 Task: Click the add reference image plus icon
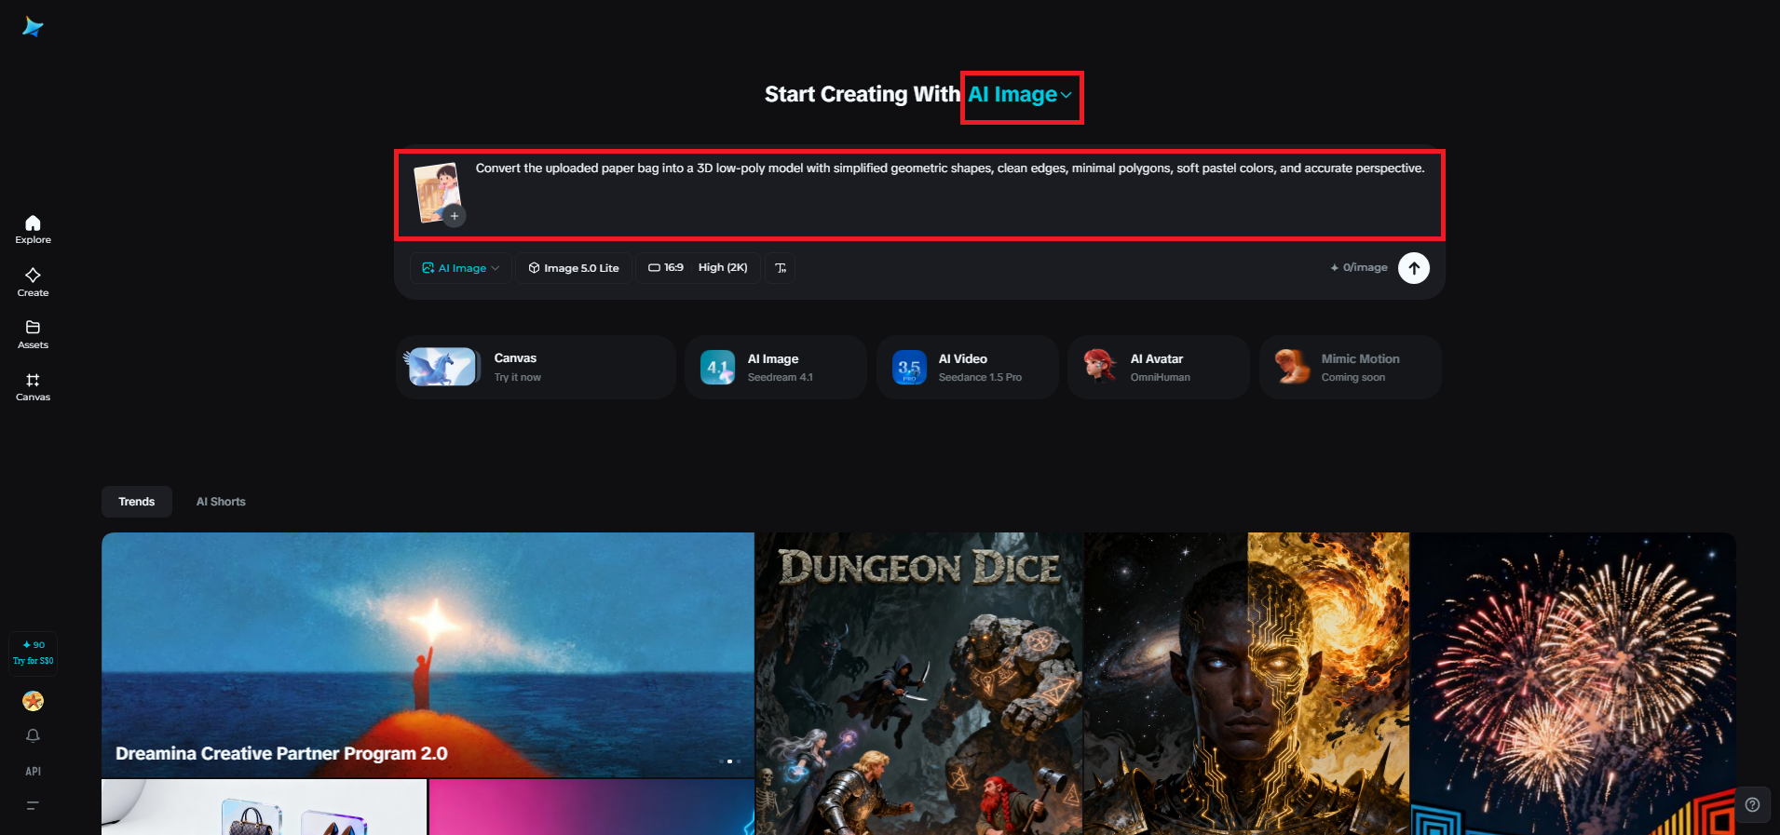pos(455,216)
